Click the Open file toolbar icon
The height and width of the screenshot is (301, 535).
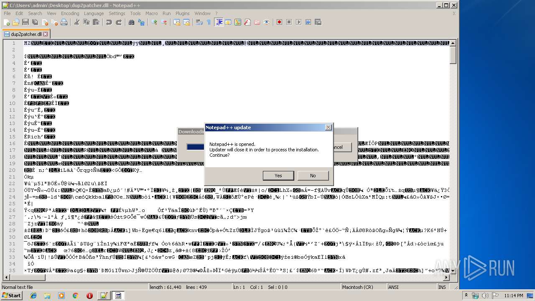tap(16, 22)
